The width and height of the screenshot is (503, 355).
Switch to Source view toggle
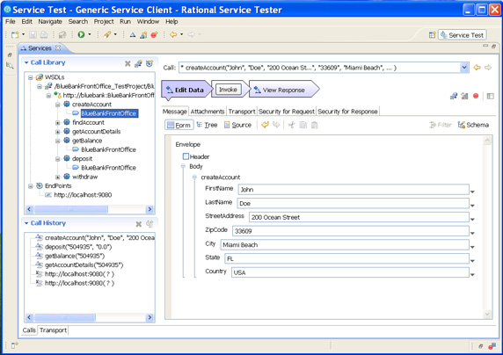coord(237,125)
